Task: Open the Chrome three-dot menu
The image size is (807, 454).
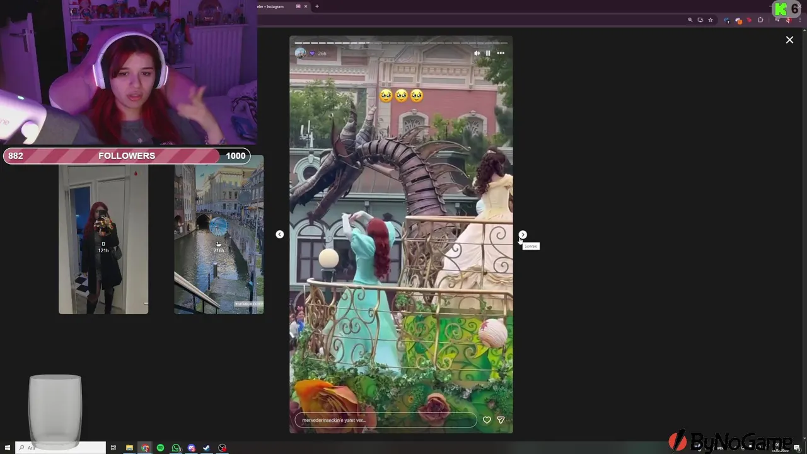Action: [799, 20]
